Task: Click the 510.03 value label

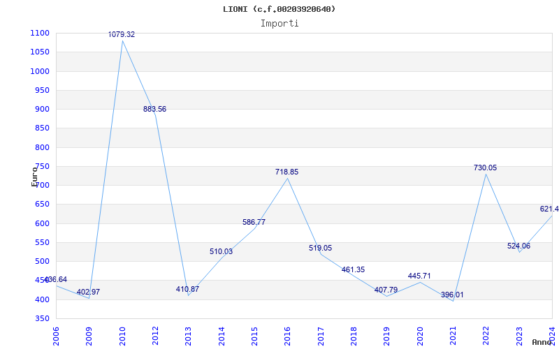Action: pos(221,252)
